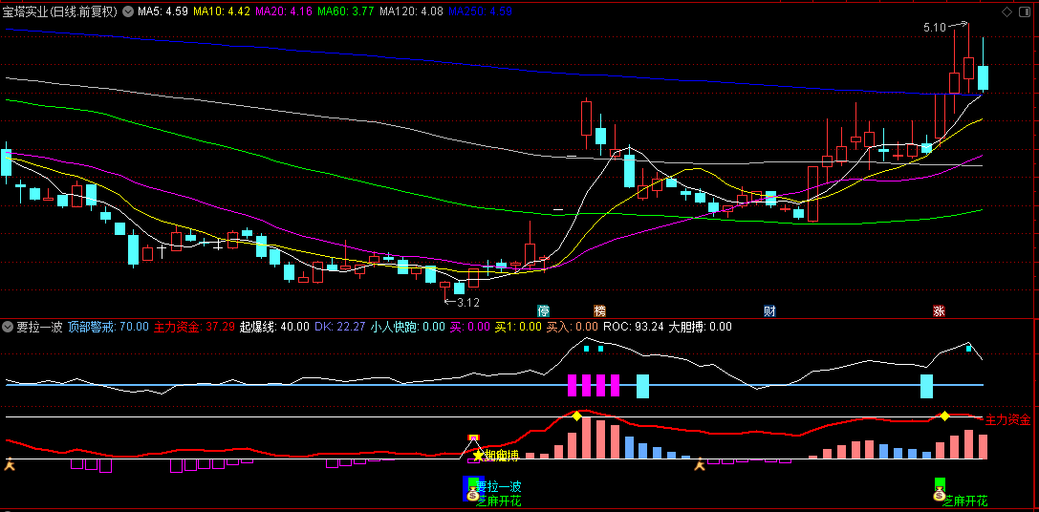Viewport: 1039px width, 512px height.
Task: Click left diamond icon in top-right corner
Action: (x=1007, y=11)
